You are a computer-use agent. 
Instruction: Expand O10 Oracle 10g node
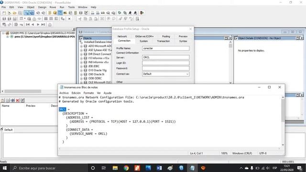click(81, 70)
